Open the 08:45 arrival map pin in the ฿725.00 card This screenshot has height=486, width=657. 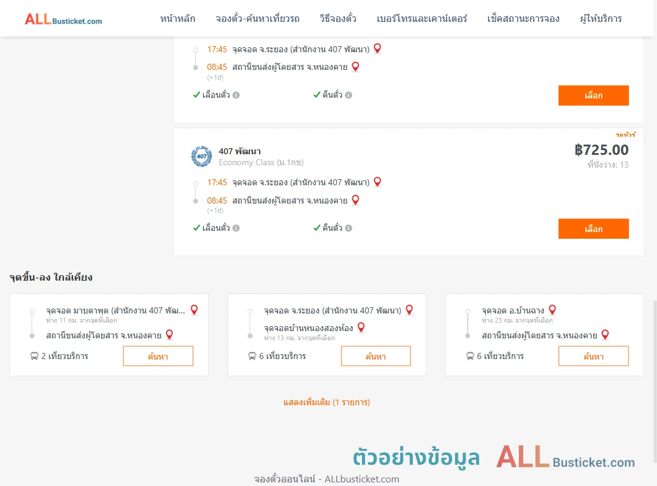pos(355,200)
